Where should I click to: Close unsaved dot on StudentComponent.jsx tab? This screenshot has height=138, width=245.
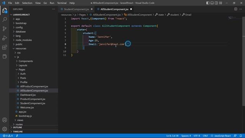coord(92,9)
